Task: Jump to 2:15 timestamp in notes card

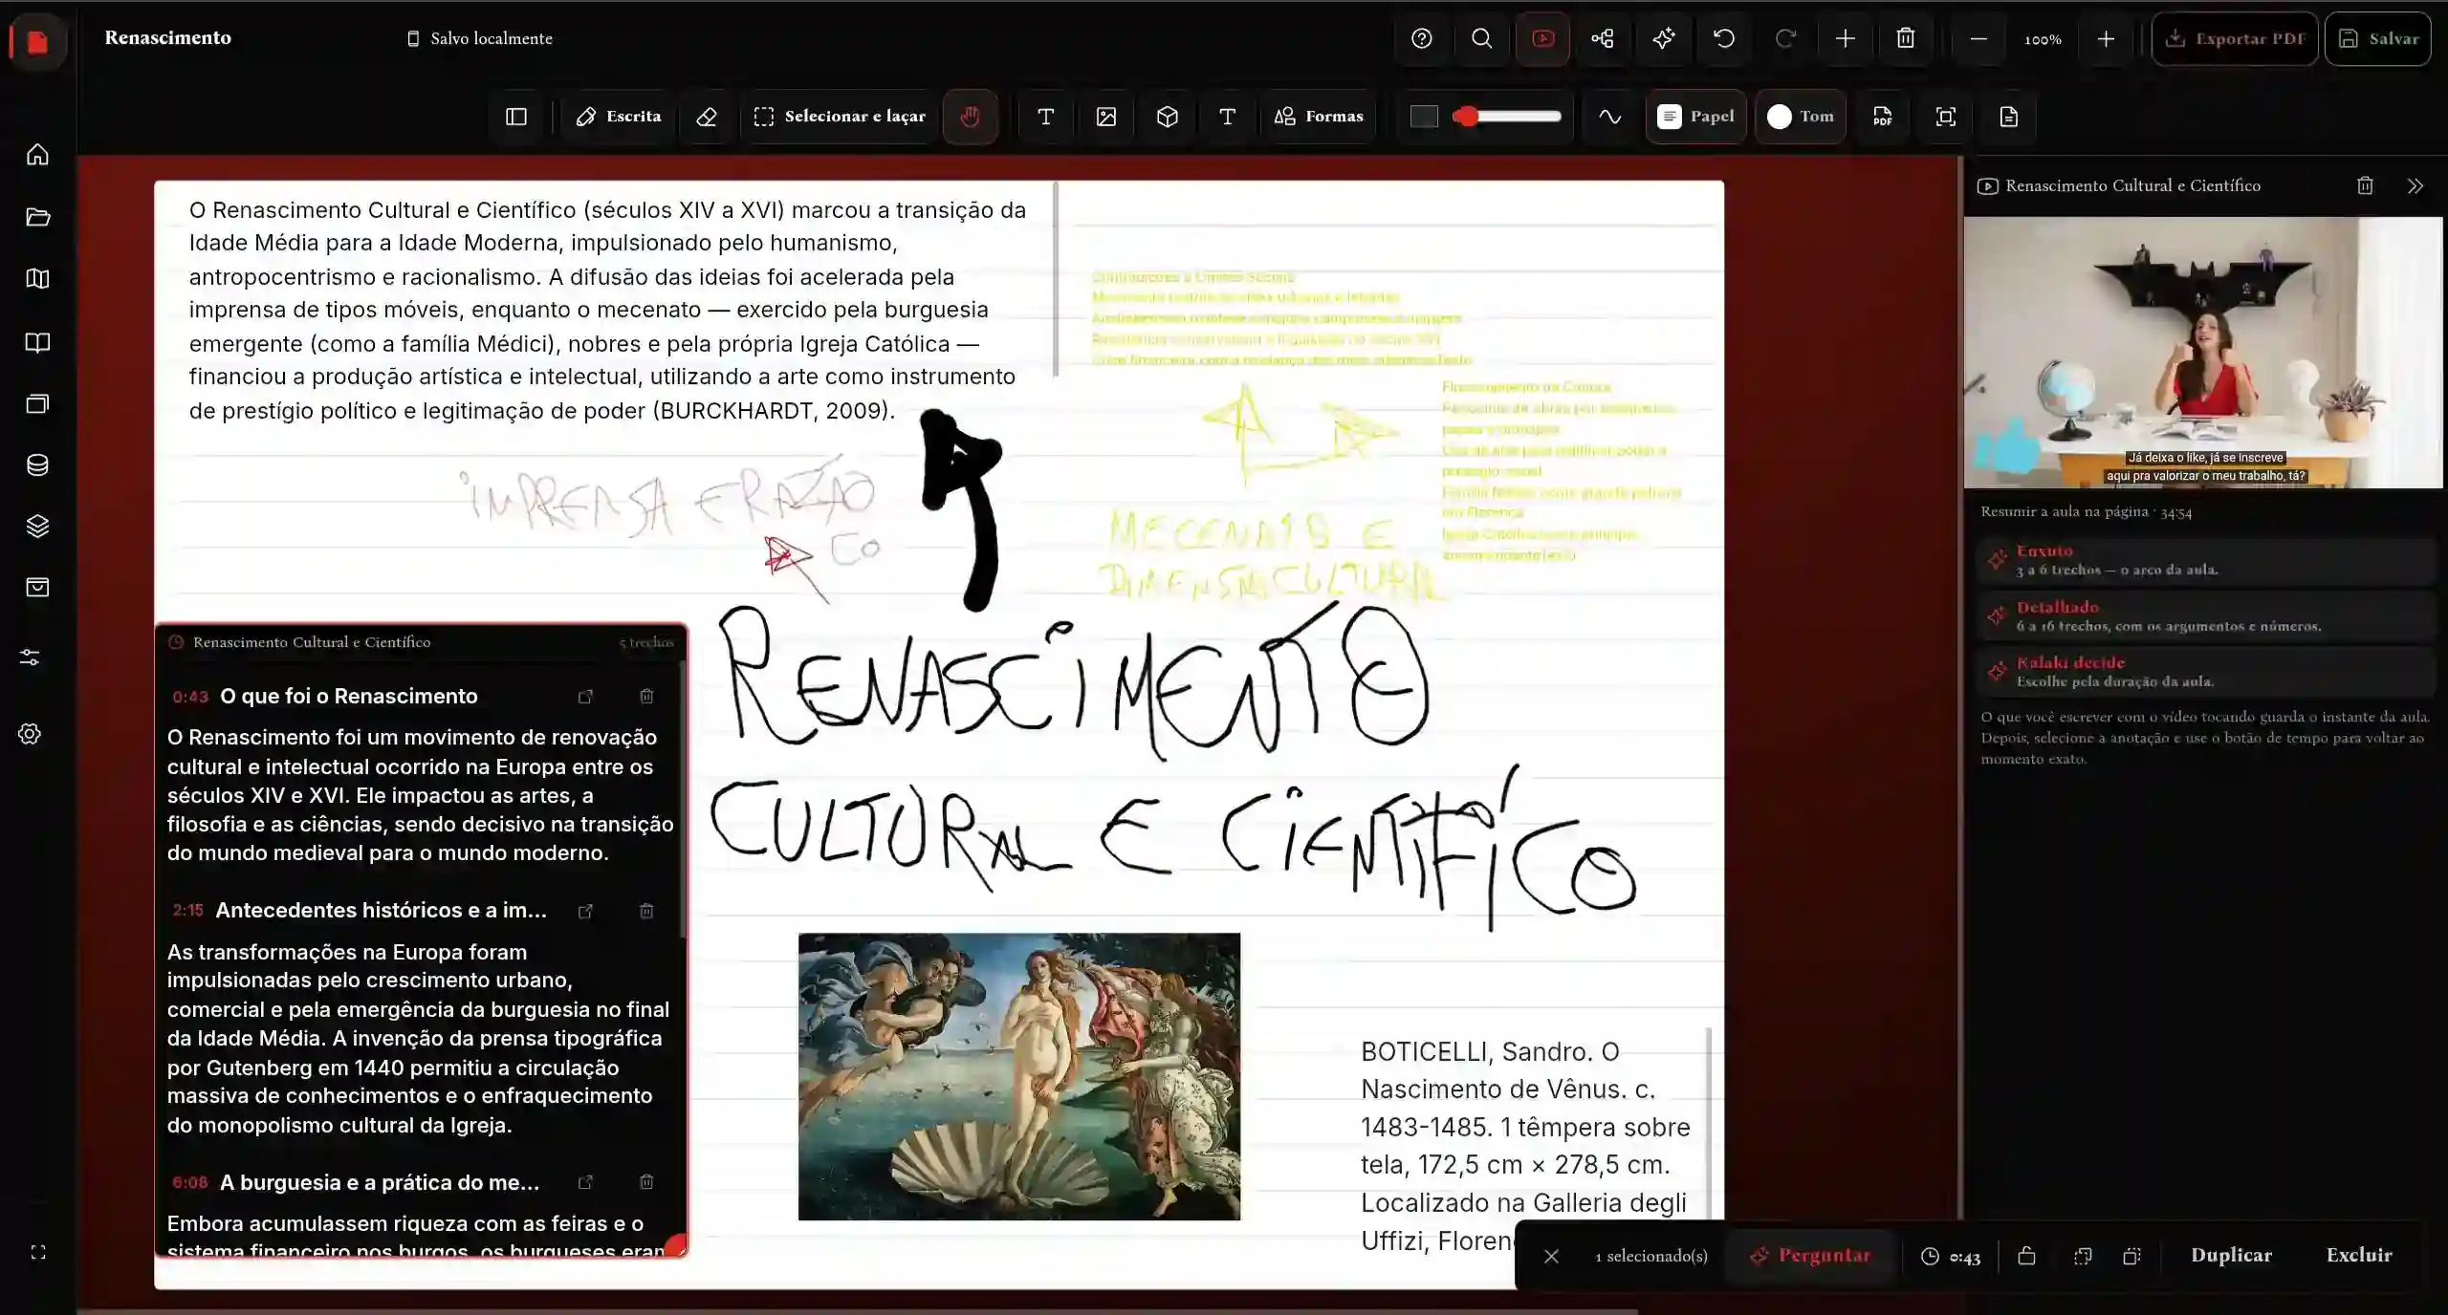Action: point(187,911)
